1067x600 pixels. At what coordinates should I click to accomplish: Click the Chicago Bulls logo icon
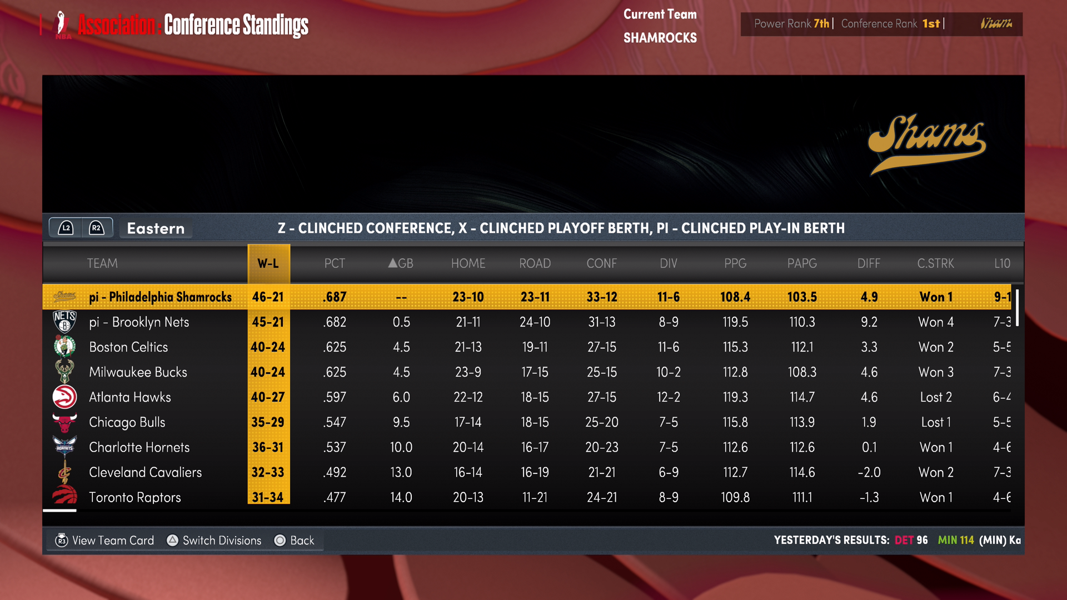64,422
